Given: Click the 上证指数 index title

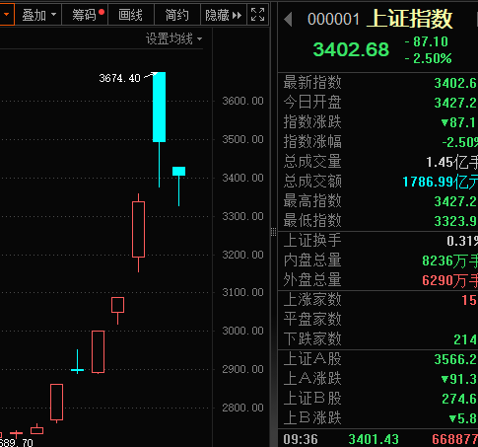Looking at the screenshot, I should 409,19.
